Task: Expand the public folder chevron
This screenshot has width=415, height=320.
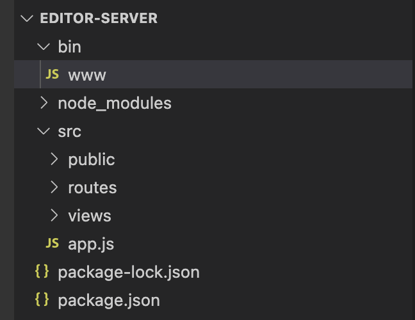Action: point(54,159)
